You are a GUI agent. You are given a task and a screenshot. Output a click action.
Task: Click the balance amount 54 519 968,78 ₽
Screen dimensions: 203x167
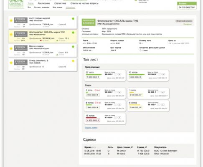187,8
